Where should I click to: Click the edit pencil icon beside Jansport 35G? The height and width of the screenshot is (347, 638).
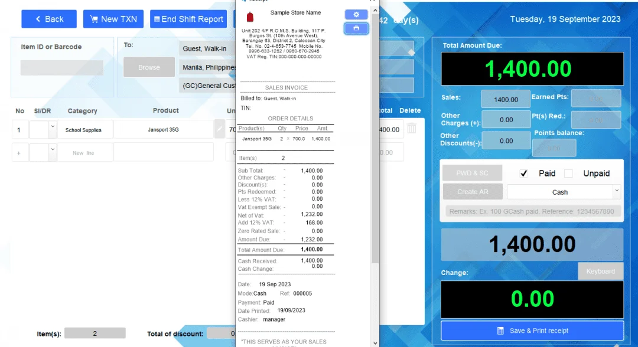(x=219, y=129)
